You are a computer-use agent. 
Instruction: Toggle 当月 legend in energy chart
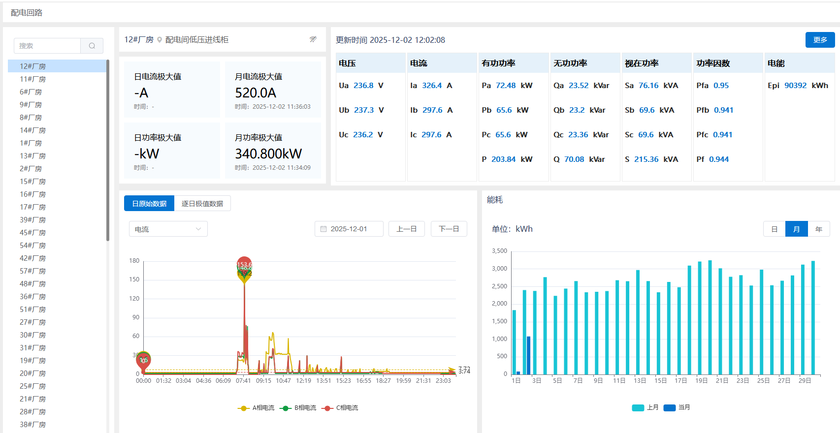[677, 407]
